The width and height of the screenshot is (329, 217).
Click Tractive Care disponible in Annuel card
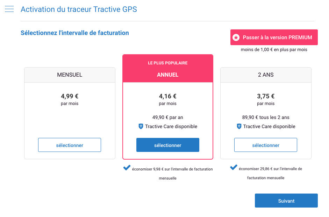(x=171, y=126)
